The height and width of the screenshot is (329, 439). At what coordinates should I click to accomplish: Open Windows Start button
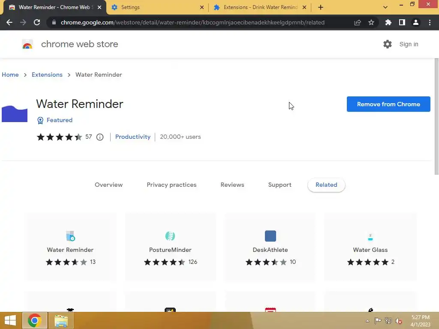coord(10,320)
